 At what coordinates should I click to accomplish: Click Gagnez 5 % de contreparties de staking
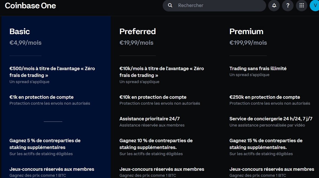click(45, 144)
